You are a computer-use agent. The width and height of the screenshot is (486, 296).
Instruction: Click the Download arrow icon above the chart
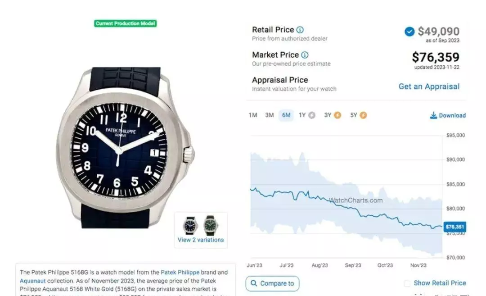coord(433,115)
